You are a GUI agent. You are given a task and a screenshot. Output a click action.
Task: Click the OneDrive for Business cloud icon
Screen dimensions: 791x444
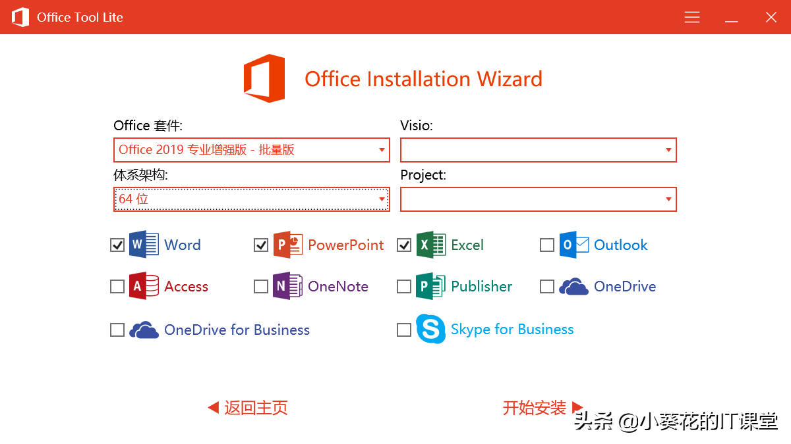pyautogui.click(x=144, y=330)
